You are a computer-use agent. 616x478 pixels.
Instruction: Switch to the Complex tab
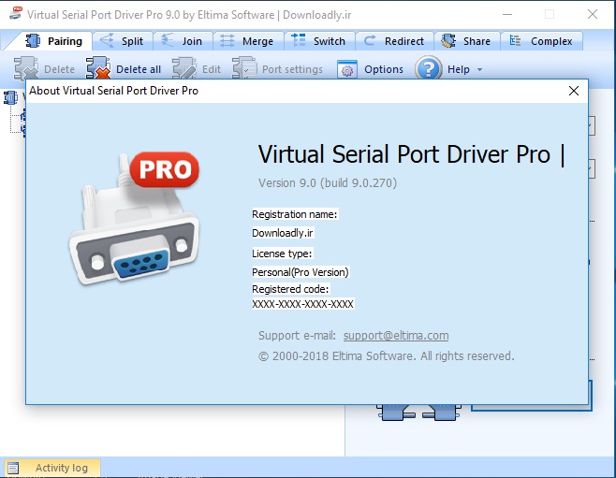541,41
